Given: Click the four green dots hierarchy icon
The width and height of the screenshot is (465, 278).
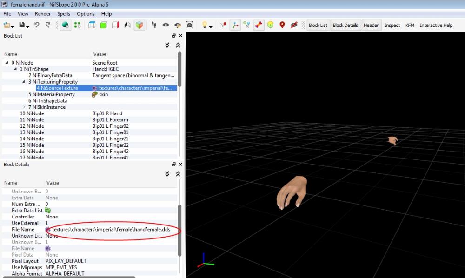Looking at the screenshot, I should (x=77, y=25).
